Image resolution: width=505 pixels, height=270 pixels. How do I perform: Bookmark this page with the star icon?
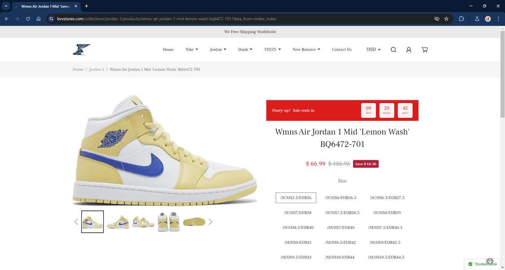click(x=446, y=19)
